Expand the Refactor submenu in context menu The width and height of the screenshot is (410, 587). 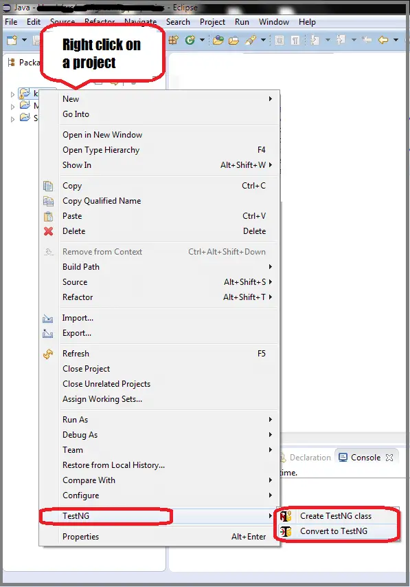[159, 297]
